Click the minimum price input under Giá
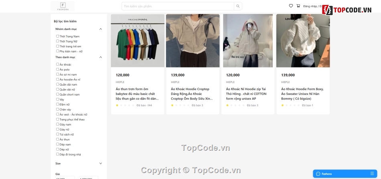The height and width of the screenshot is (179, 381). (65, 178)
